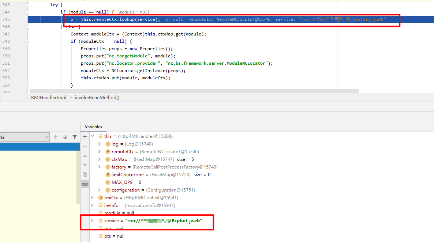
Task: Click the previous frame up arrow
Action: (56, 137)
